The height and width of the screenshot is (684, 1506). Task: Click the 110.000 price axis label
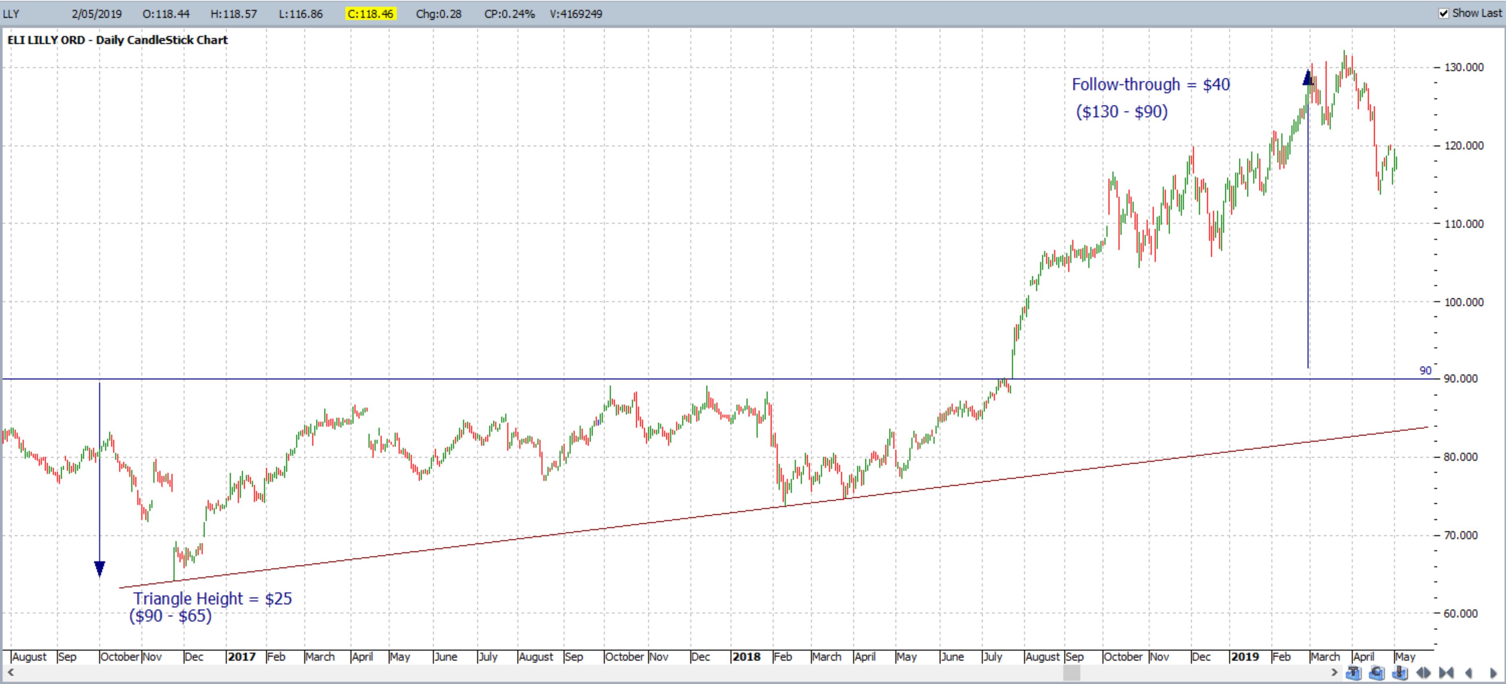pyautogui.click(x=1463, y=224)
